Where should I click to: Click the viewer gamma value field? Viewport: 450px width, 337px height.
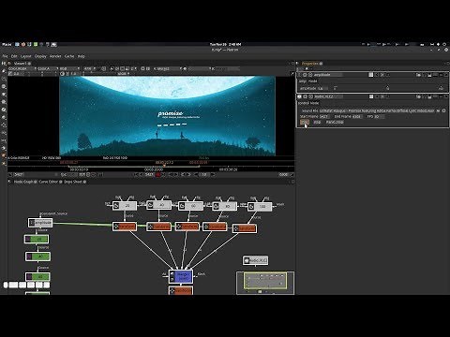click(x=74, y=74)
